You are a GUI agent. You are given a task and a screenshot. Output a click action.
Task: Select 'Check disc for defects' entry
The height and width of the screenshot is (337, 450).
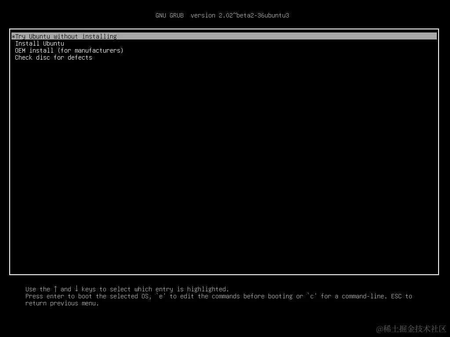pos(54,57)
